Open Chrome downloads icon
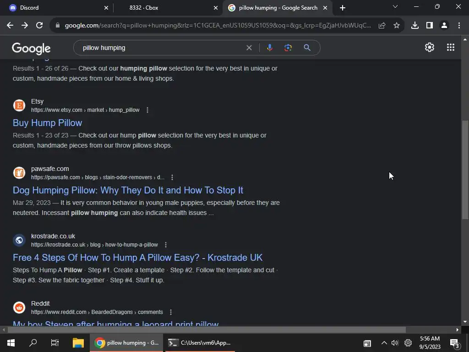Viewport: 469px width, 352px height. pos(415,26)
